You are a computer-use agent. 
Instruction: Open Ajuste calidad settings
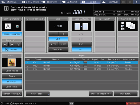pos(35,19)
